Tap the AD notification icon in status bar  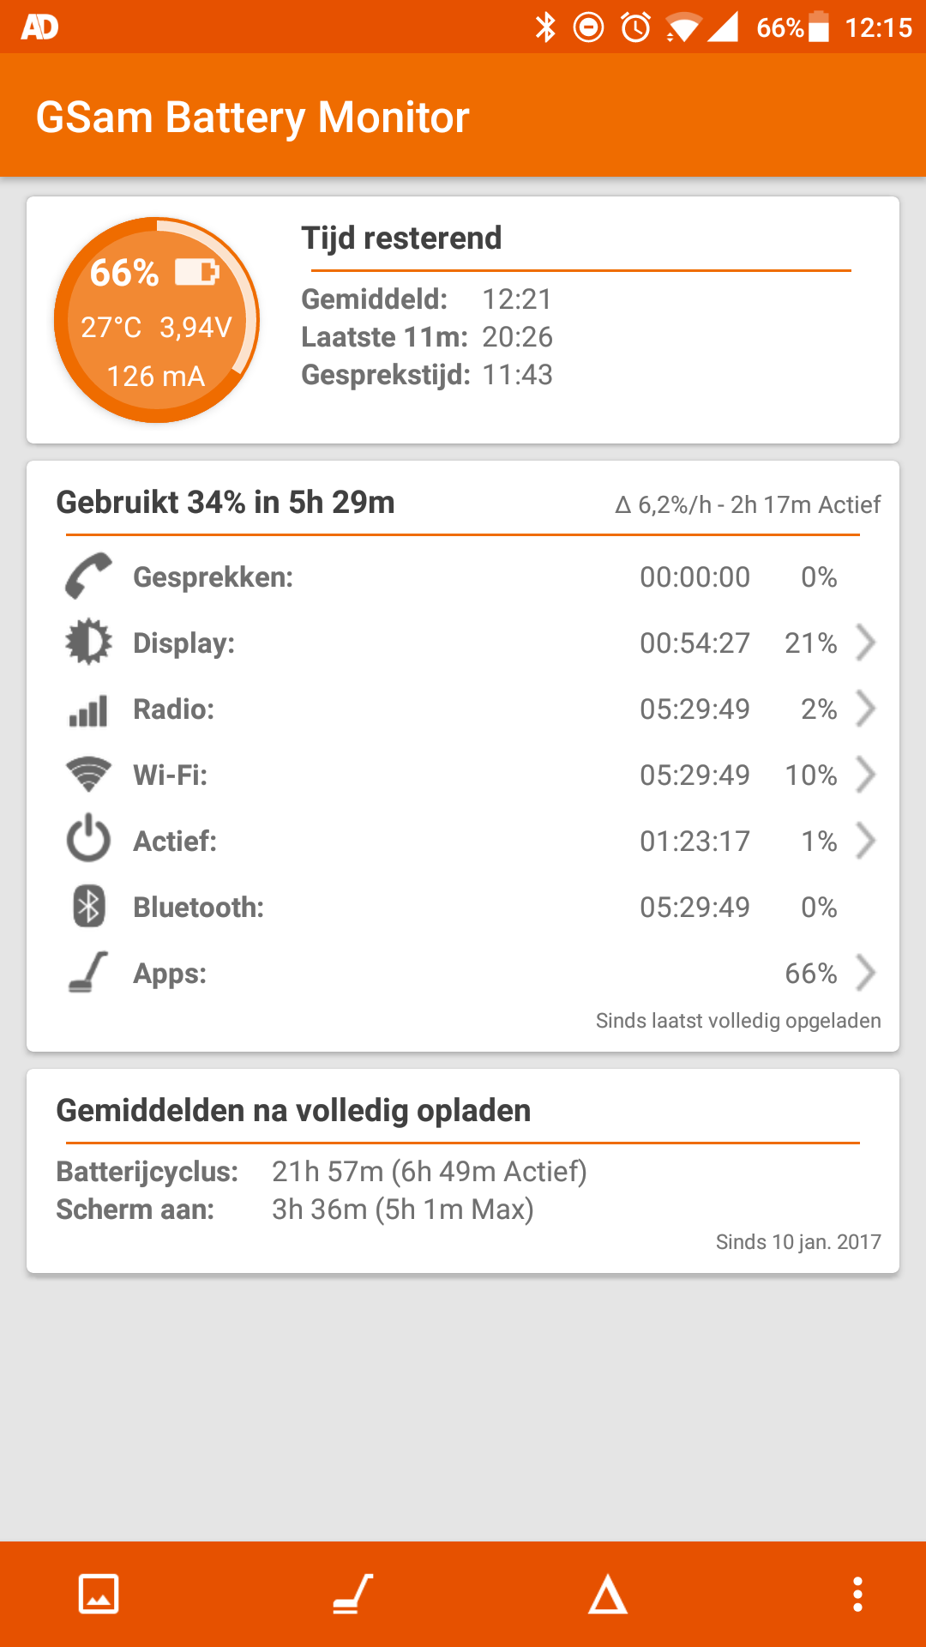coord(39,27)
